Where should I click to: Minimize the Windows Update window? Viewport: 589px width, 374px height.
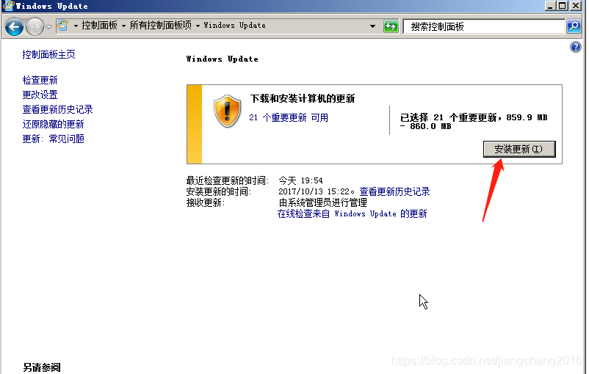550,6
